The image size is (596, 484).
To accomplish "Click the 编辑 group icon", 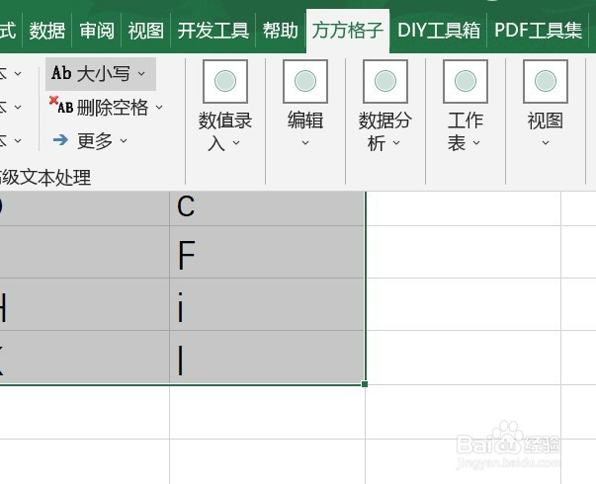I will (x=305, y=81).
